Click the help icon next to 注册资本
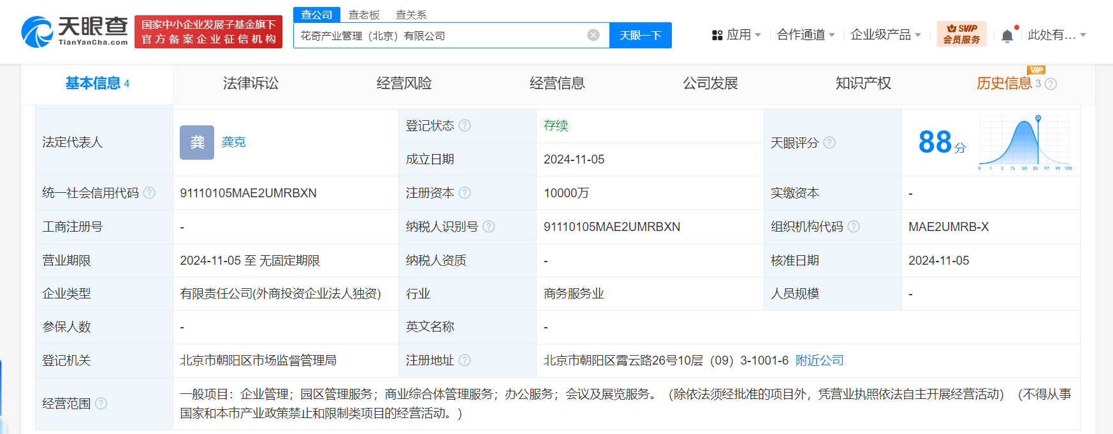The width and height of the screenshot is (1113, 434). coord(465,193)
